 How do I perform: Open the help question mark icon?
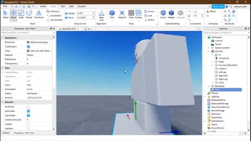point(227,7)
